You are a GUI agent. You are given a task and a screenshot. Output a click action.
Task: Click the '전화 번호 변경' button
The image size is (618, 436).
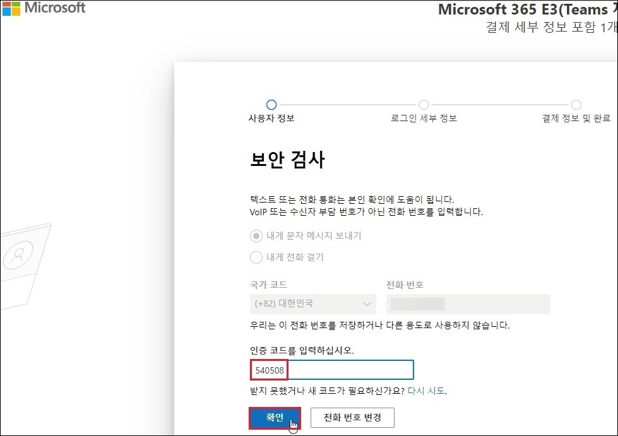click(x=352, y=418)
